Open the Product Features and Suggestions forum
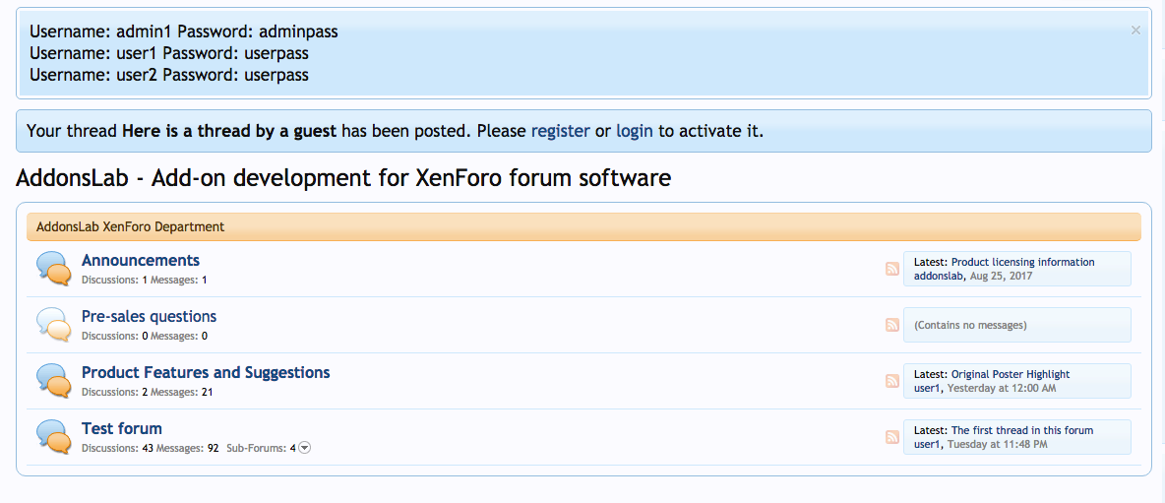This screenshot has width=1165, height=503. tap(206, 372)
